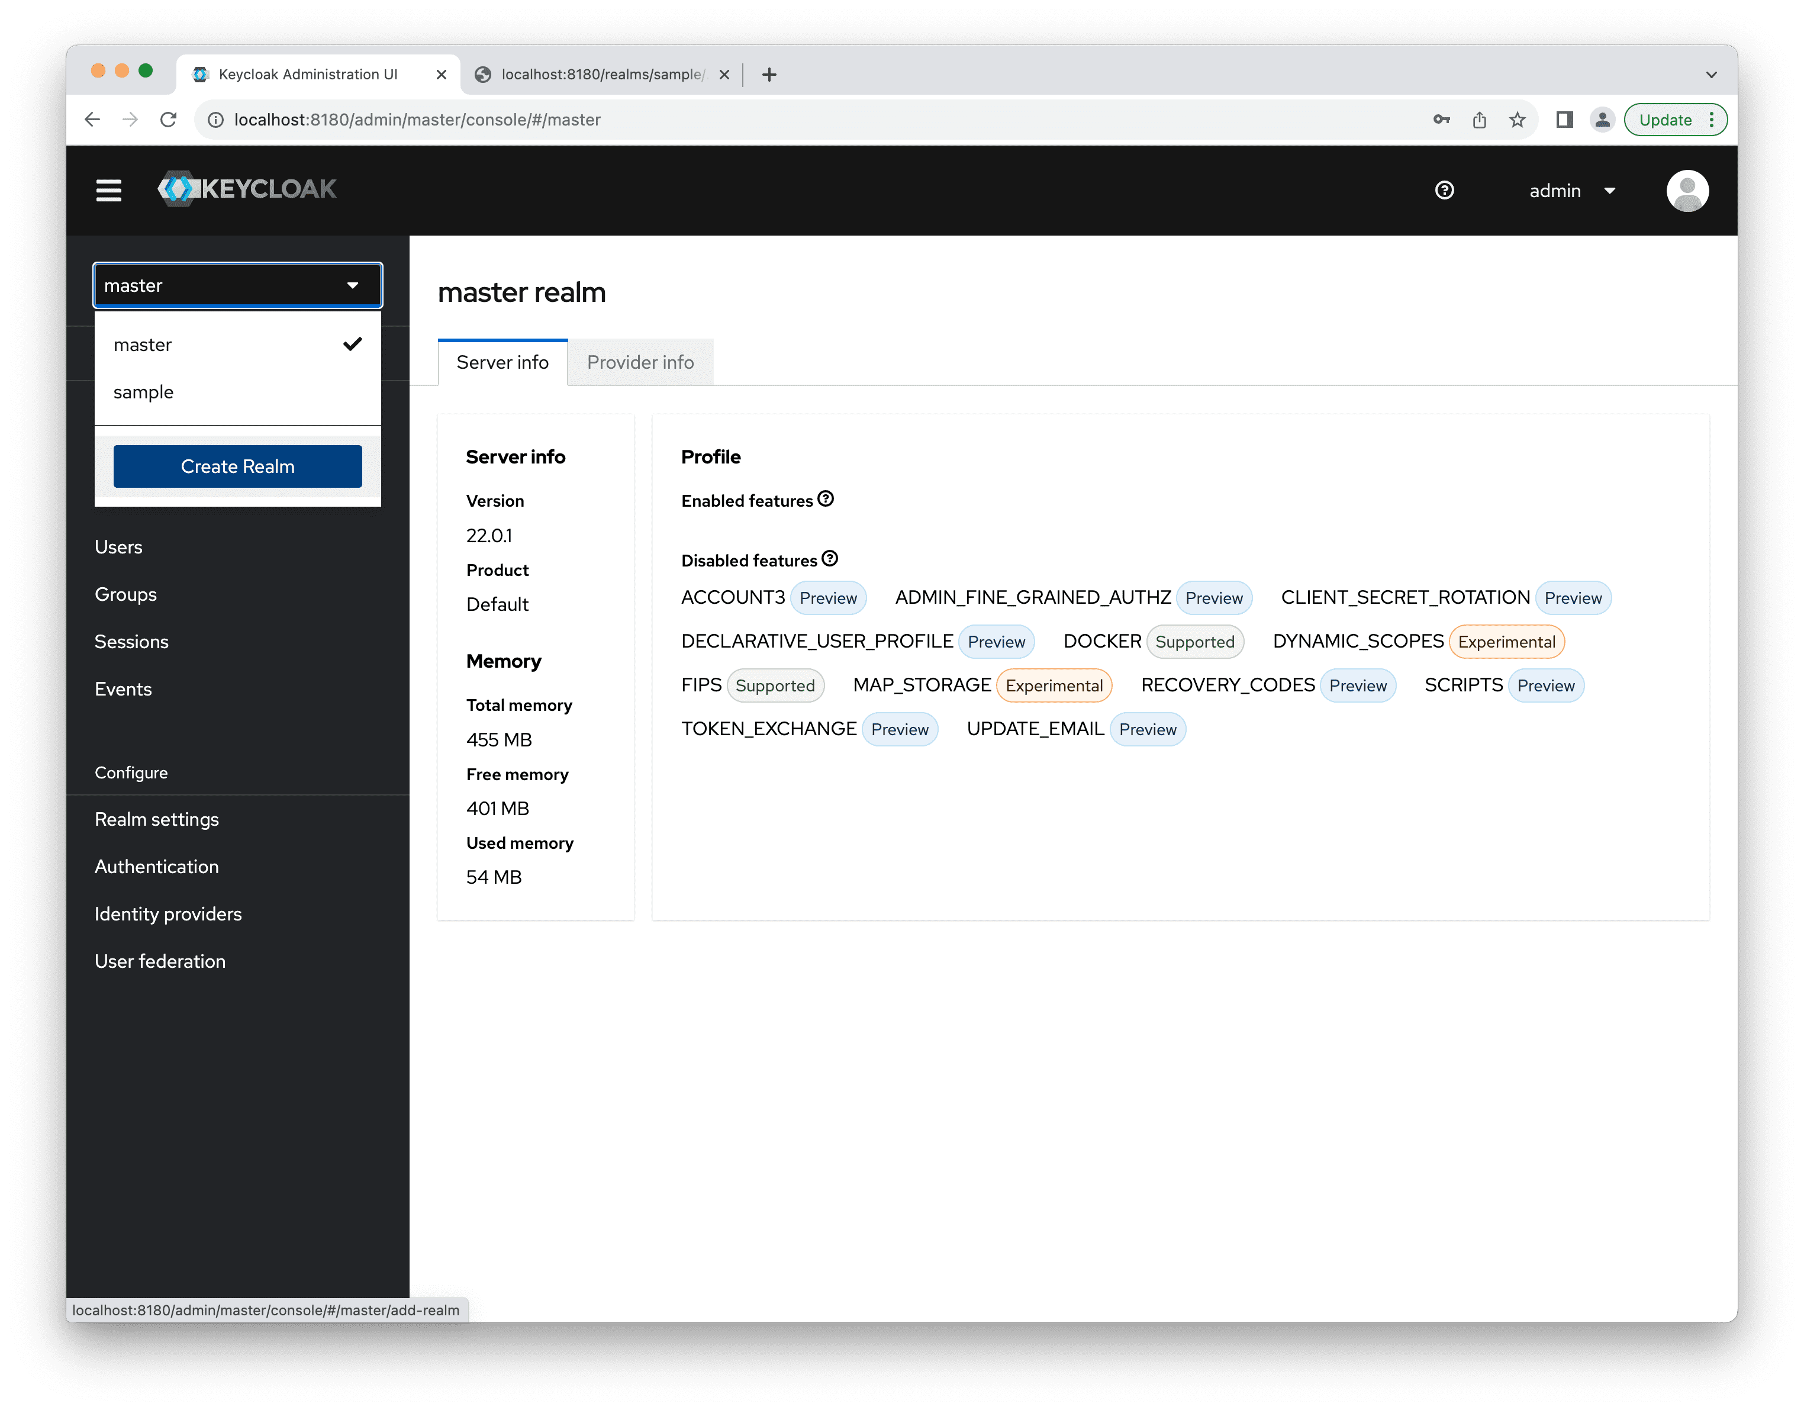Open the password key icon in address bar
This screenshot has width=1804, height=1410.
pos(1441,120)
